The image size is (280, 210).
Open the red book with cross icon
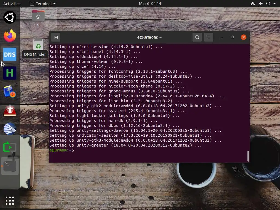coord(10,110)
